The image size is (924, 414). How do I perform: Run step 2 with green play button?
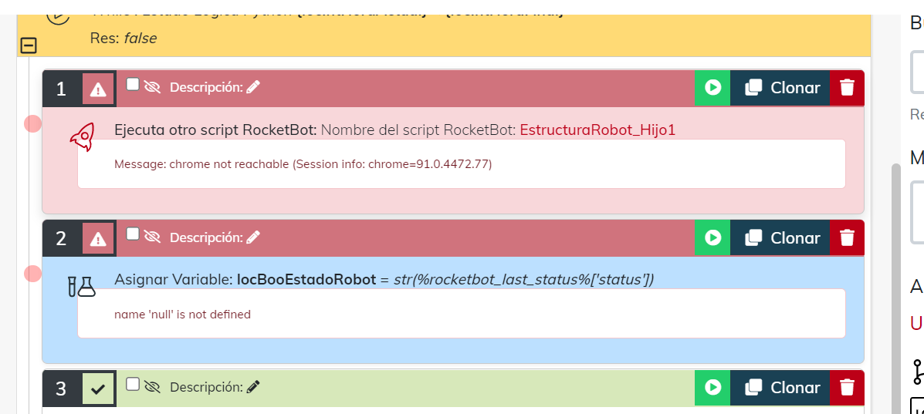point(712,238)
